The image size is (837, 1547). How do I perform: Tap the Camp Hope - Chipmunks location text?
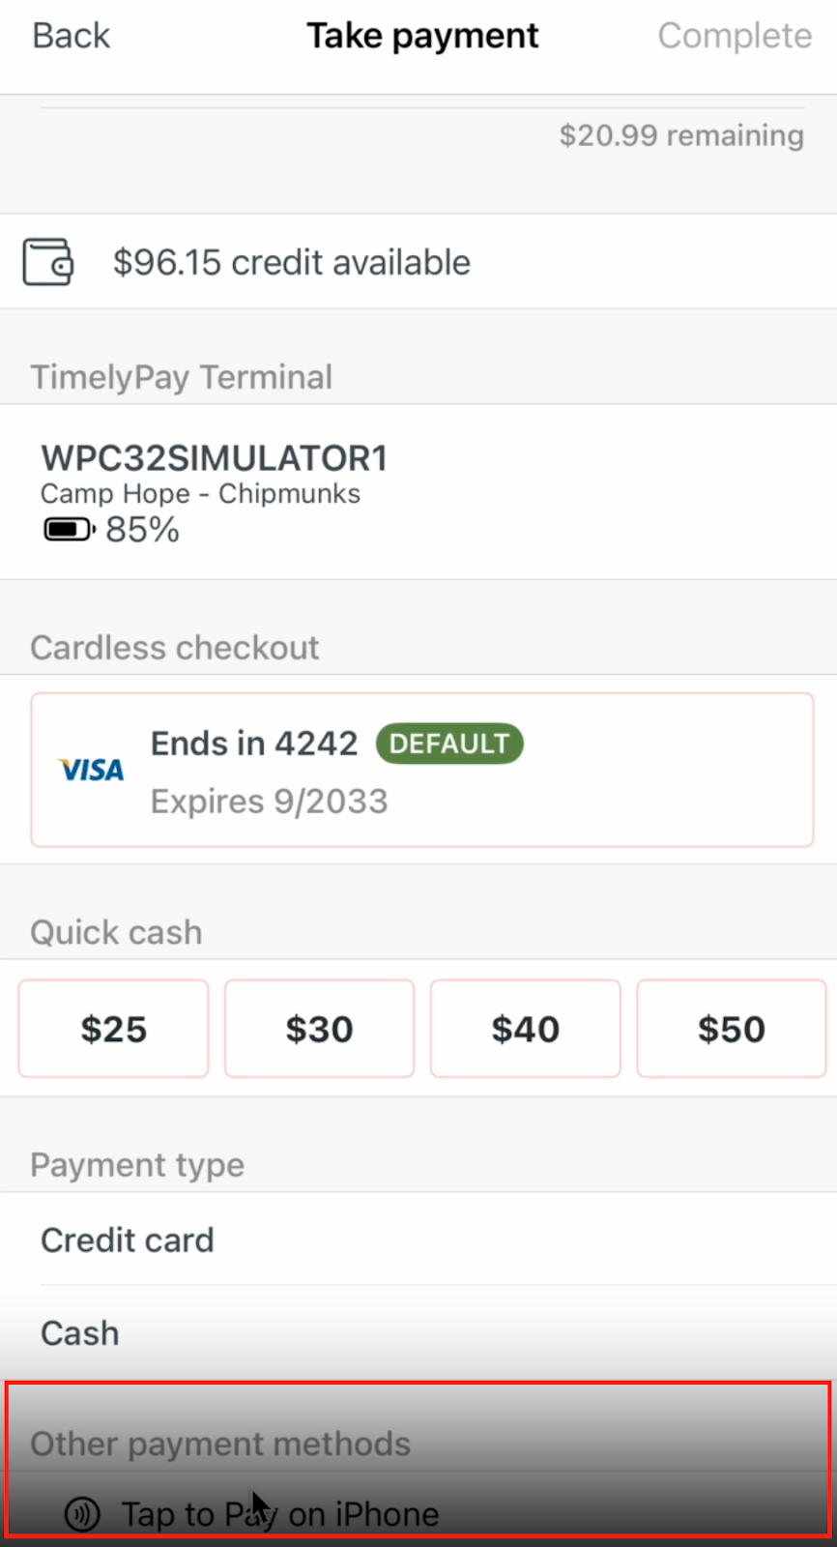click(x=200, y=493)
